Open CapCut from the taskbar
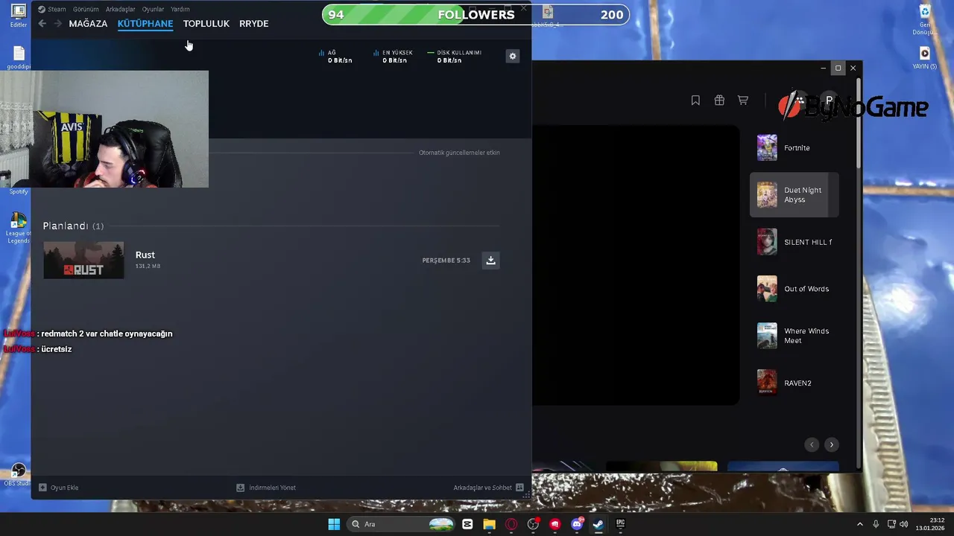This screenshot has height=536, width=954. click(x=467, y=524)
